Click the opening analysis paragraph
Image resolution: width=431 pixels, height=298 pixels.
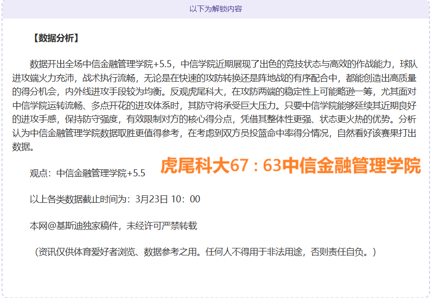216,100
